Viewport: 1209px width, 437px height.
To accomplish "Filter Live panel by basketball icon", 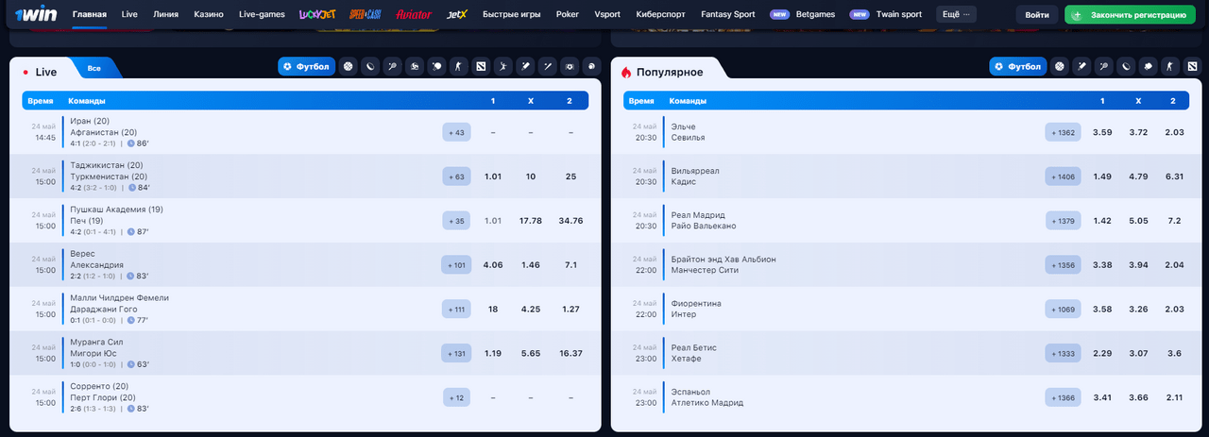I will click(349, 67).
